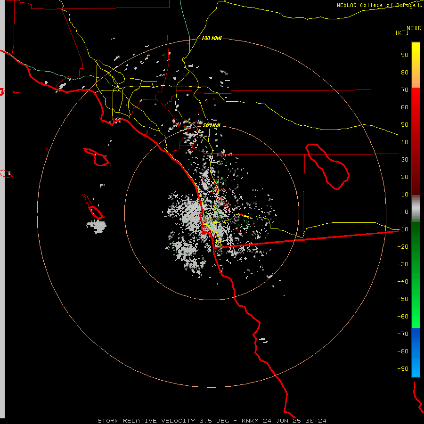Click the "50 NMI" range ring label
This screenshot has height=424, width=424.
pos(212,125)
